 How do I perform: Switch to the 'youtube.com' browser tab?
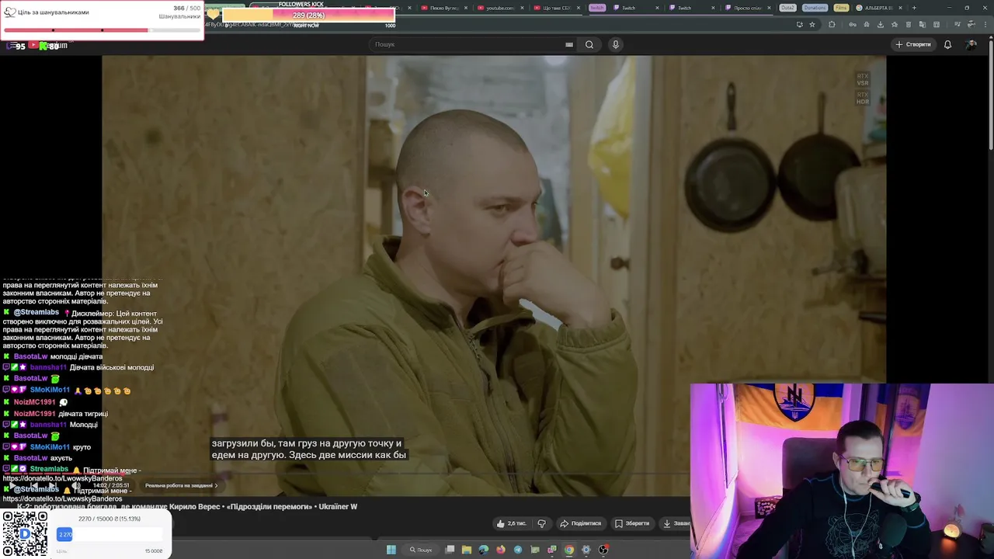[x=499, y=8]
